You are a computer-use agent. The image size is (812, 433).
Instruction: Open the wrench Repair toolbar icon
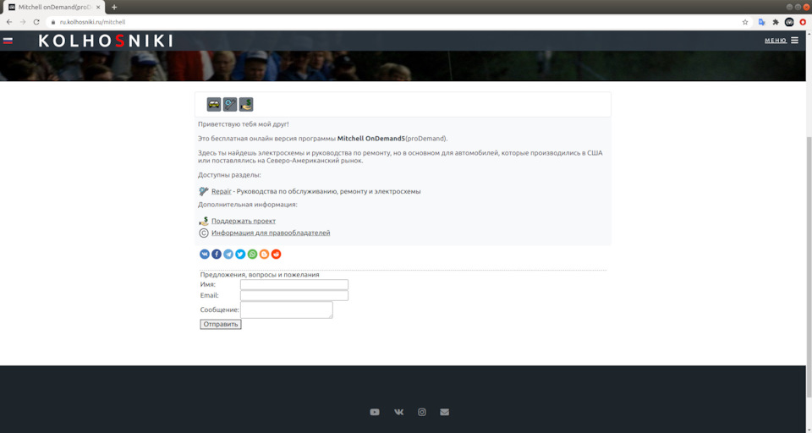click(230, 104)
